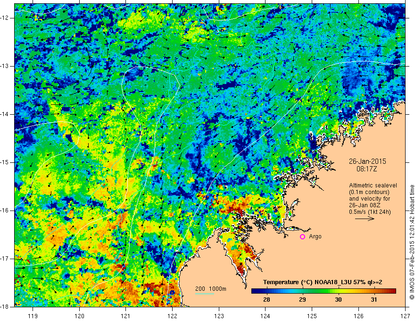This screenshot has height=321, width=415.
Task: Click the 'Altimetric sealevel' caption line
Action: (x=373, y=186)
